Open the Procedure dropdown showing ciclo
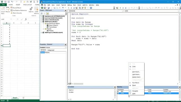Screen dimensions: 181x102 coord(178,11)
